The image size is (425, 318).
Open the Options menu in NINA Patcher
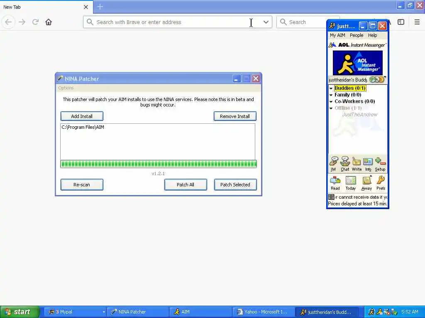(66, 88)
